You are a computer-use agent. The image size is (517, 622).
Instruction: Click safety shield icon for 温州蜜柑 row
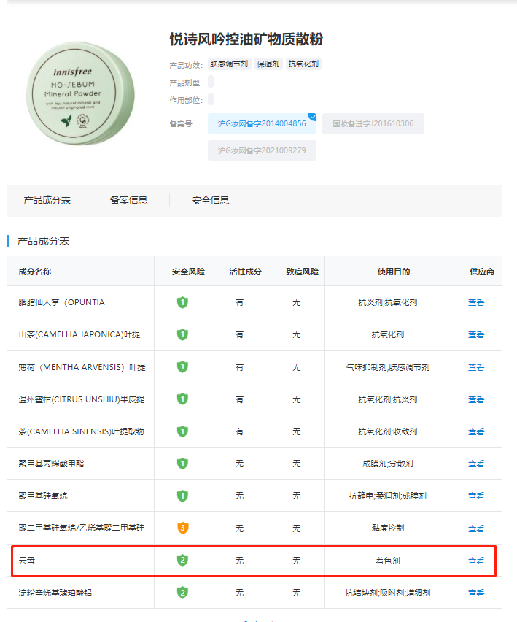click(182, 399)
